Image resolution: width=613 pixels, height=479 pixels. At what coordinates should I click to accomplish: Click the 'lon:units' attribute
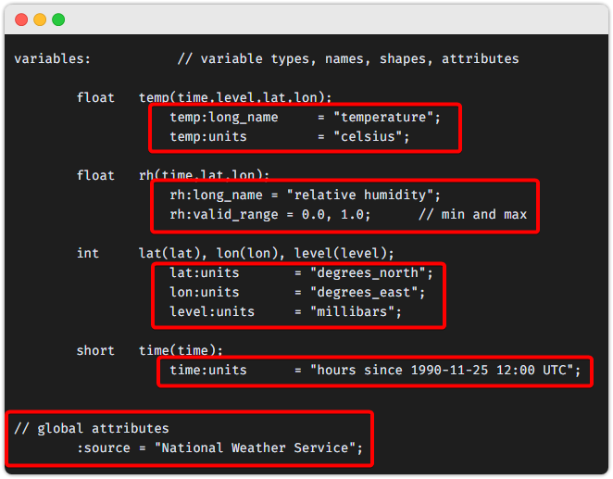pos(204,293)
